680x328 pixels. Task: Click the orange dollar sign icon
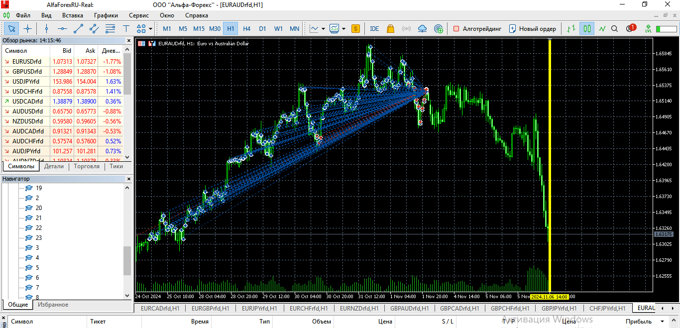click(355, 28)
